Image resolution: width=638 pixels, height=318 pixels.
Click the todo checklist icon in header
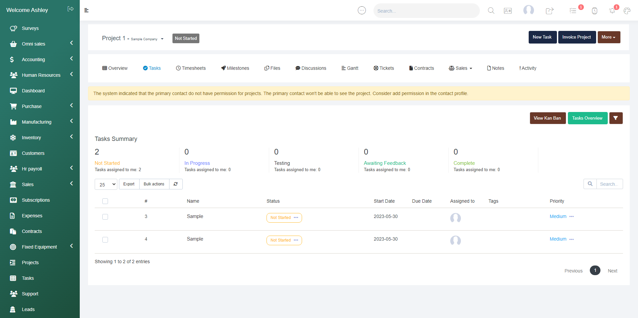(573, 11)
